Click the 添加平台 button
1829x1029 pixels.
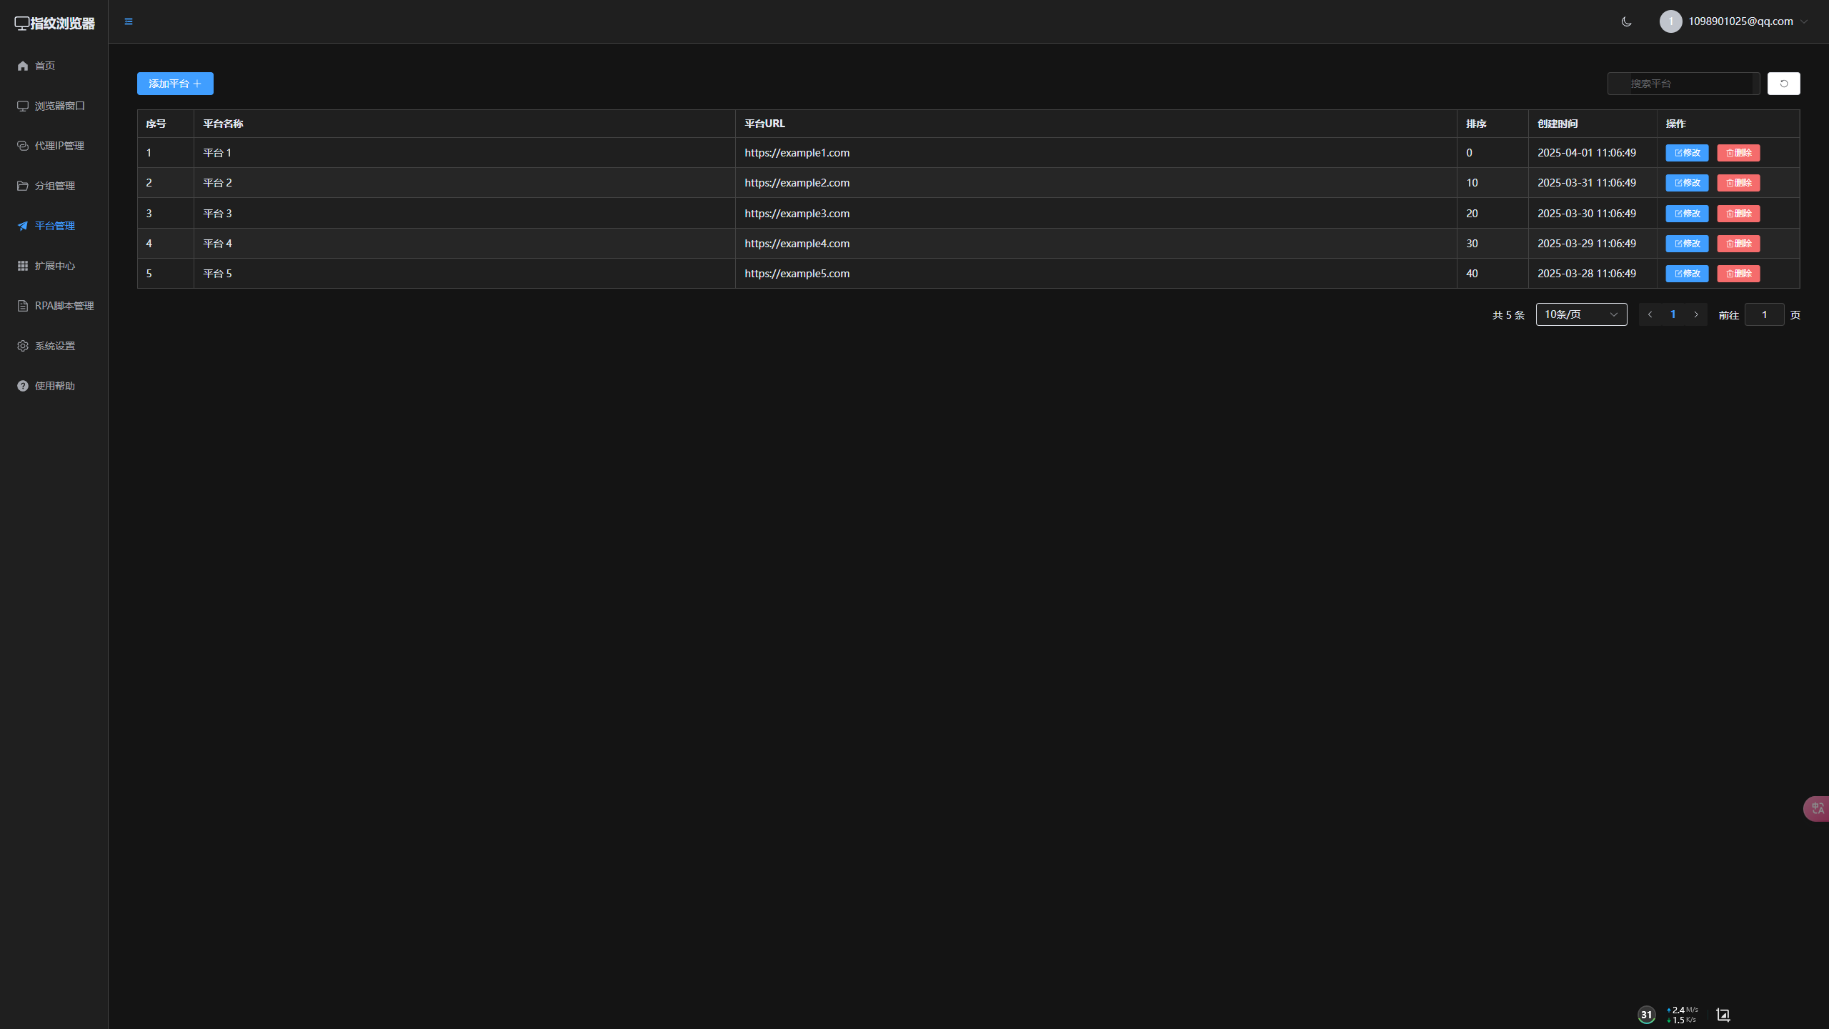point(175,84)
